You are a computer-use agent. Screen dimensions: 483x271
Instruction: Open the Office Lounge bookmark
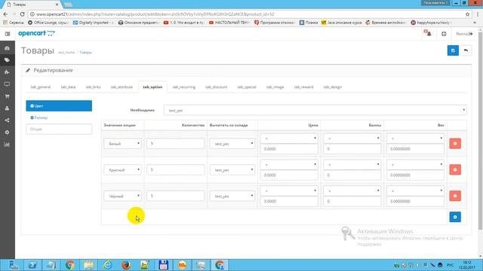[48, 23]
